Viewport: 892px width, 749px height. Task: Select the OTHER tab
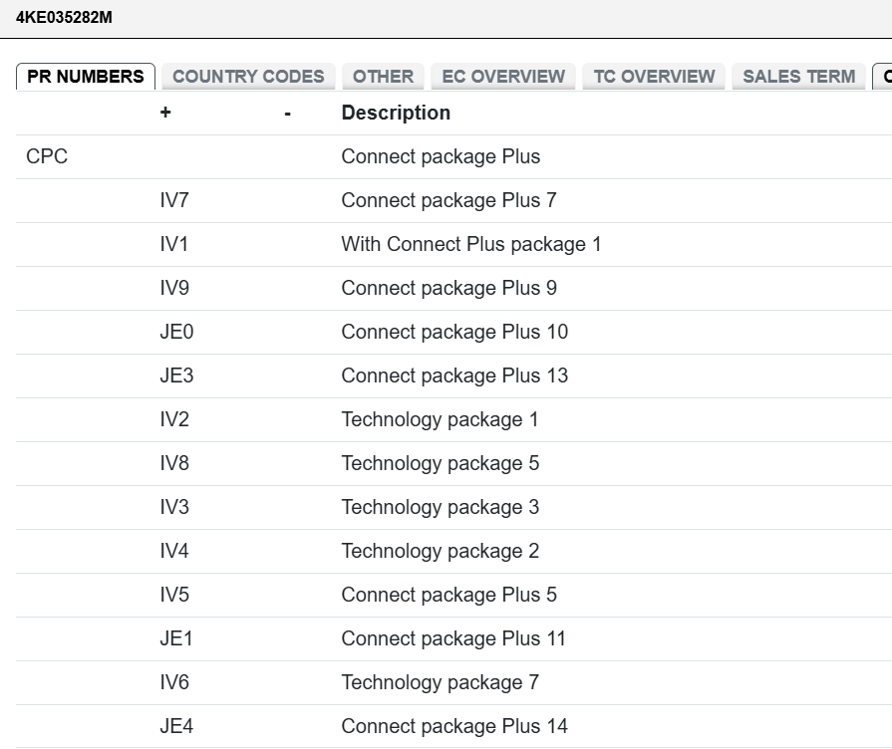click(383, 77)
